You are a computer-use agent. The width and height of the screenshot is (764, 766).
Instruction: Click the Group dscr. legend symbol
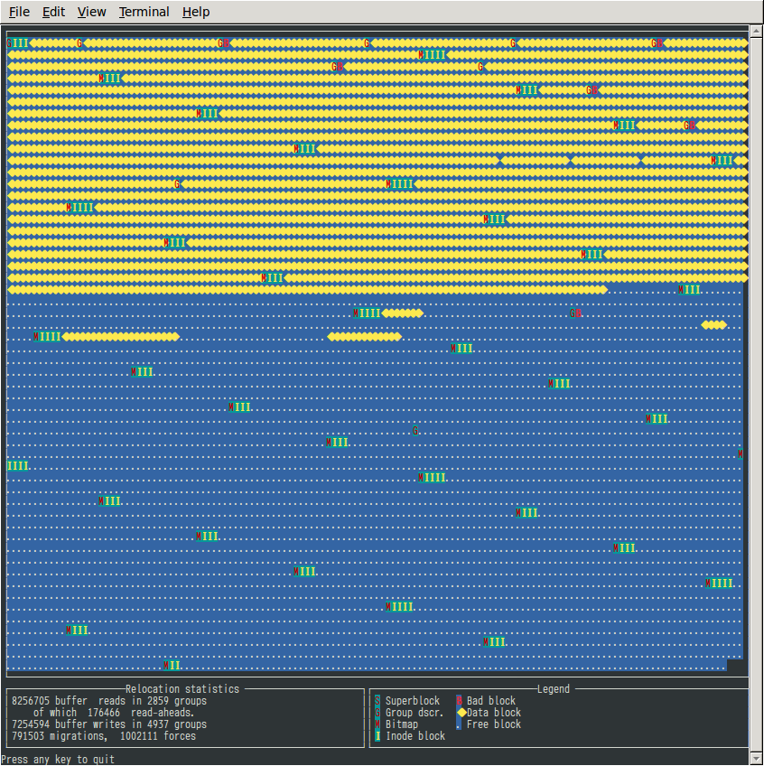pyautogui.click(x=377, y=713)
